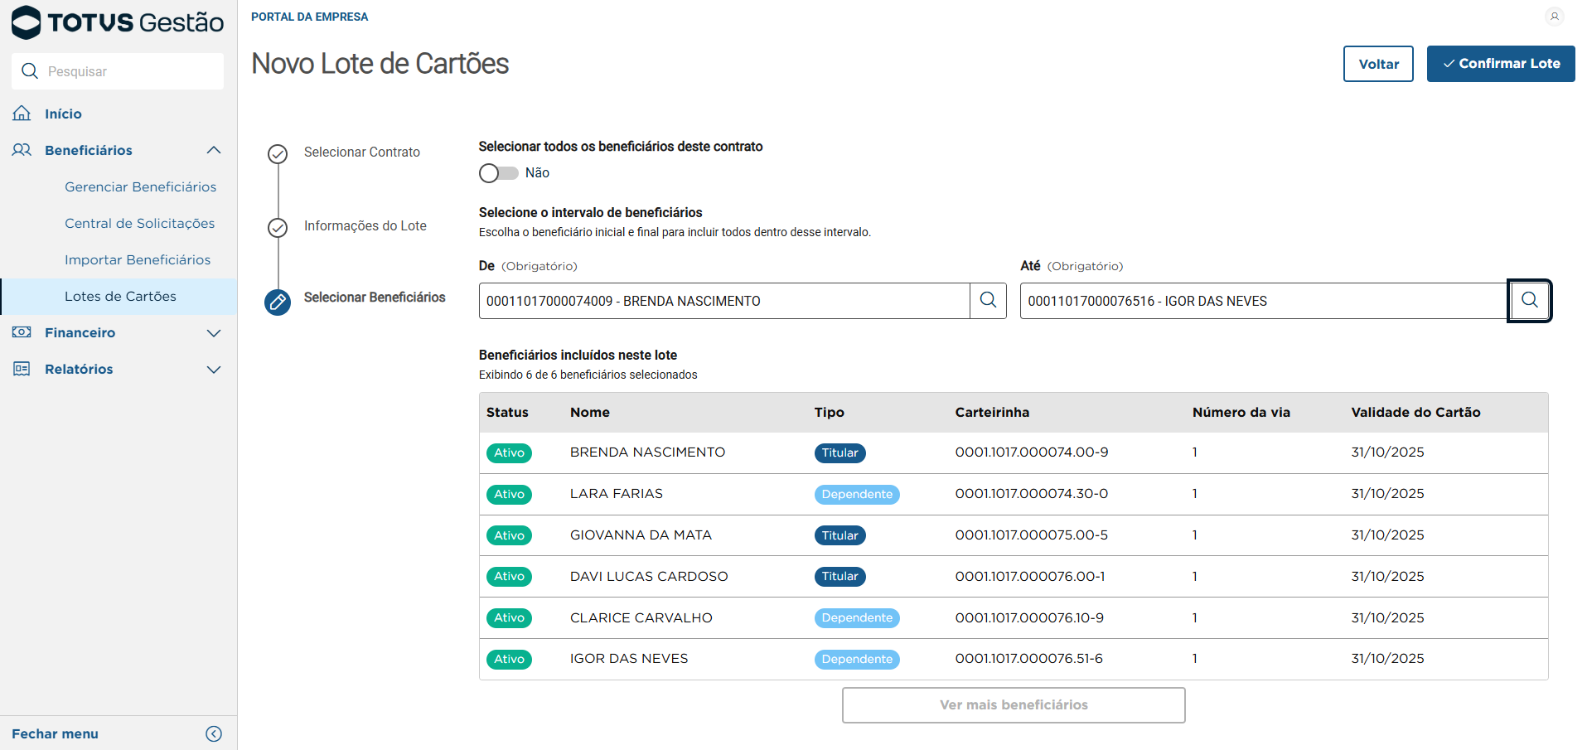
Task: Click the Fechar menu label
Action: pyautogui.click(x=55, y=734)
